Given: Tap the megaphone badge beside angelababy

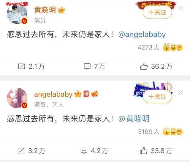Looking at the screenshot, I should (x=94, y=94).
